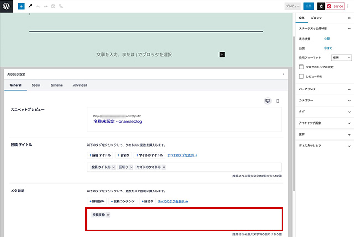Collapse ステータスと公開状態 section

[325, 28]
